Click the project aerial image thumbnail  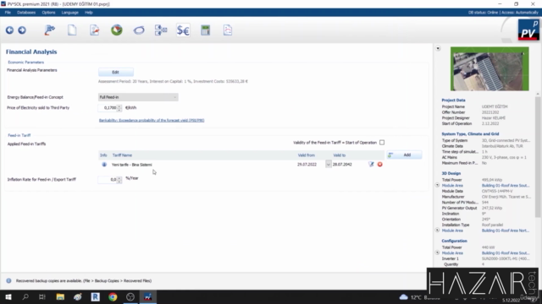coord(489,69)
